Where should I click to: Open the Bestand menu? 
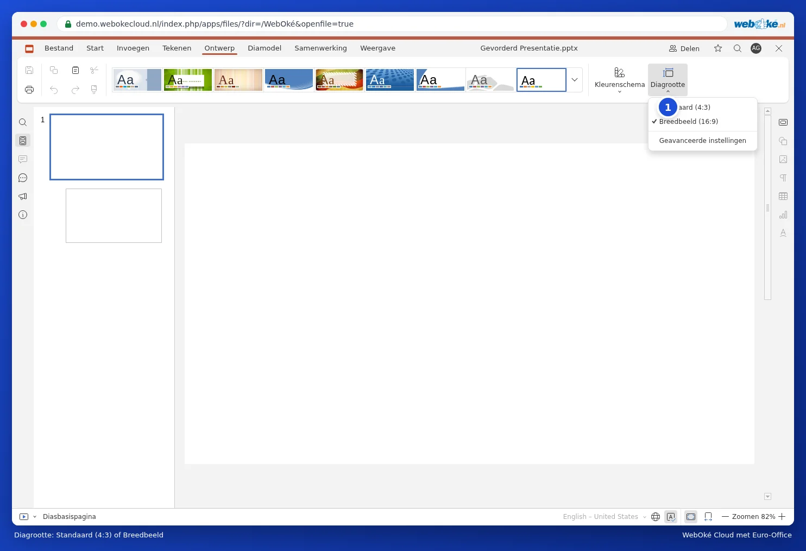59,48
